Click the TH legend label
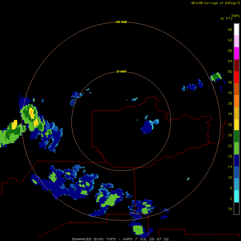Screen dimensions: 241x241 click(x=230, y=209)
